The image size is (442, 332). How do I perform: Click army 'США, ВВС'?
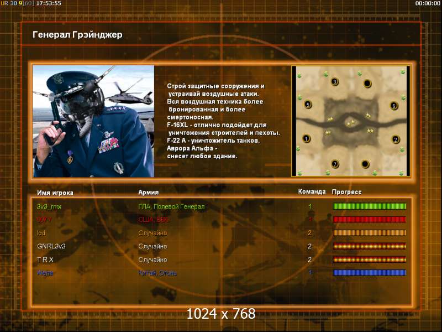pyautogui.click(x=154, y=220)
